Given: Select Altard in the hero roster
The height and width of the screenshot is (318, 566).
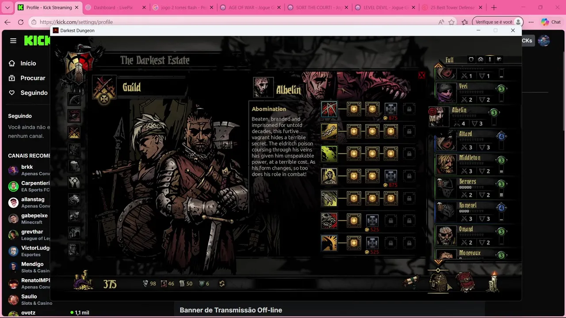Looking at the screenshot, I should (471, 140).
